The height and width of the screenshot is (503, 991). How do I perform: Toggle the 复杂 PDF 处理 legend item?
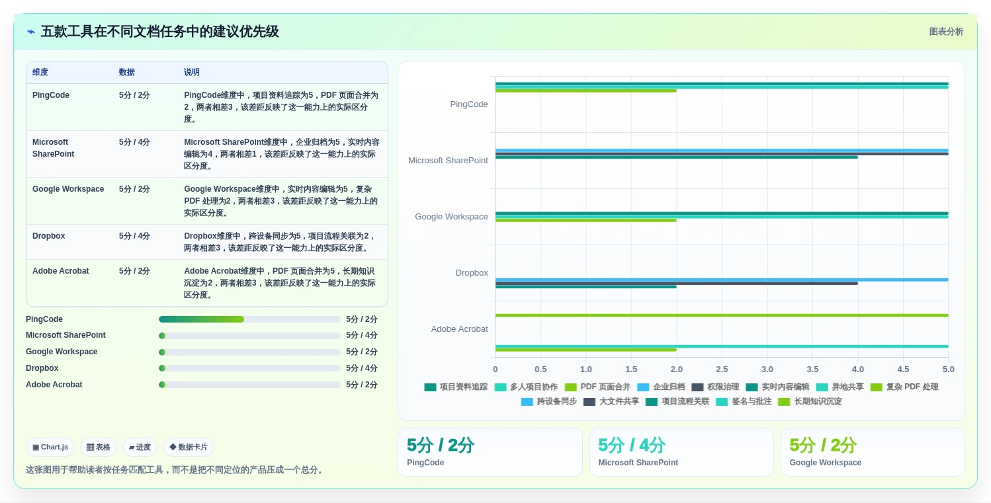pos(904,387)
